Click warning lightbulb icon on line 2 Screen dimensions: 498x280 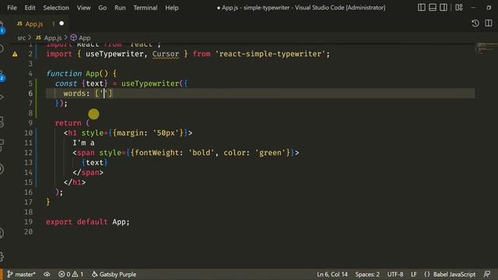pyautogui.click(x=15, y=54)
